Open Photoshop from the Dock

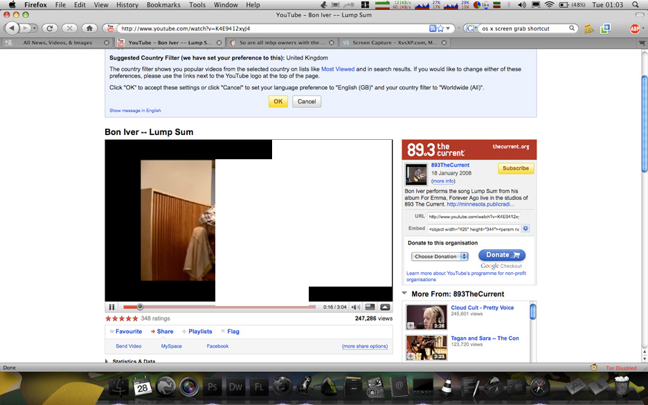point(212,387)
